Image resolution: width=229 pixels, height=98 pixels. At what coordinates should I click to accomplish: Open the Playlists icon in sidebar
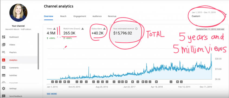click(x=4, y=52)
